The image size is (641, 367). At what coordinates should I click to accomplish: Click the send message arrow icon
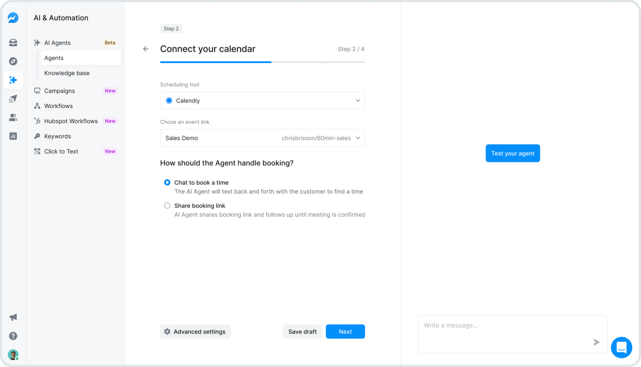596,342
